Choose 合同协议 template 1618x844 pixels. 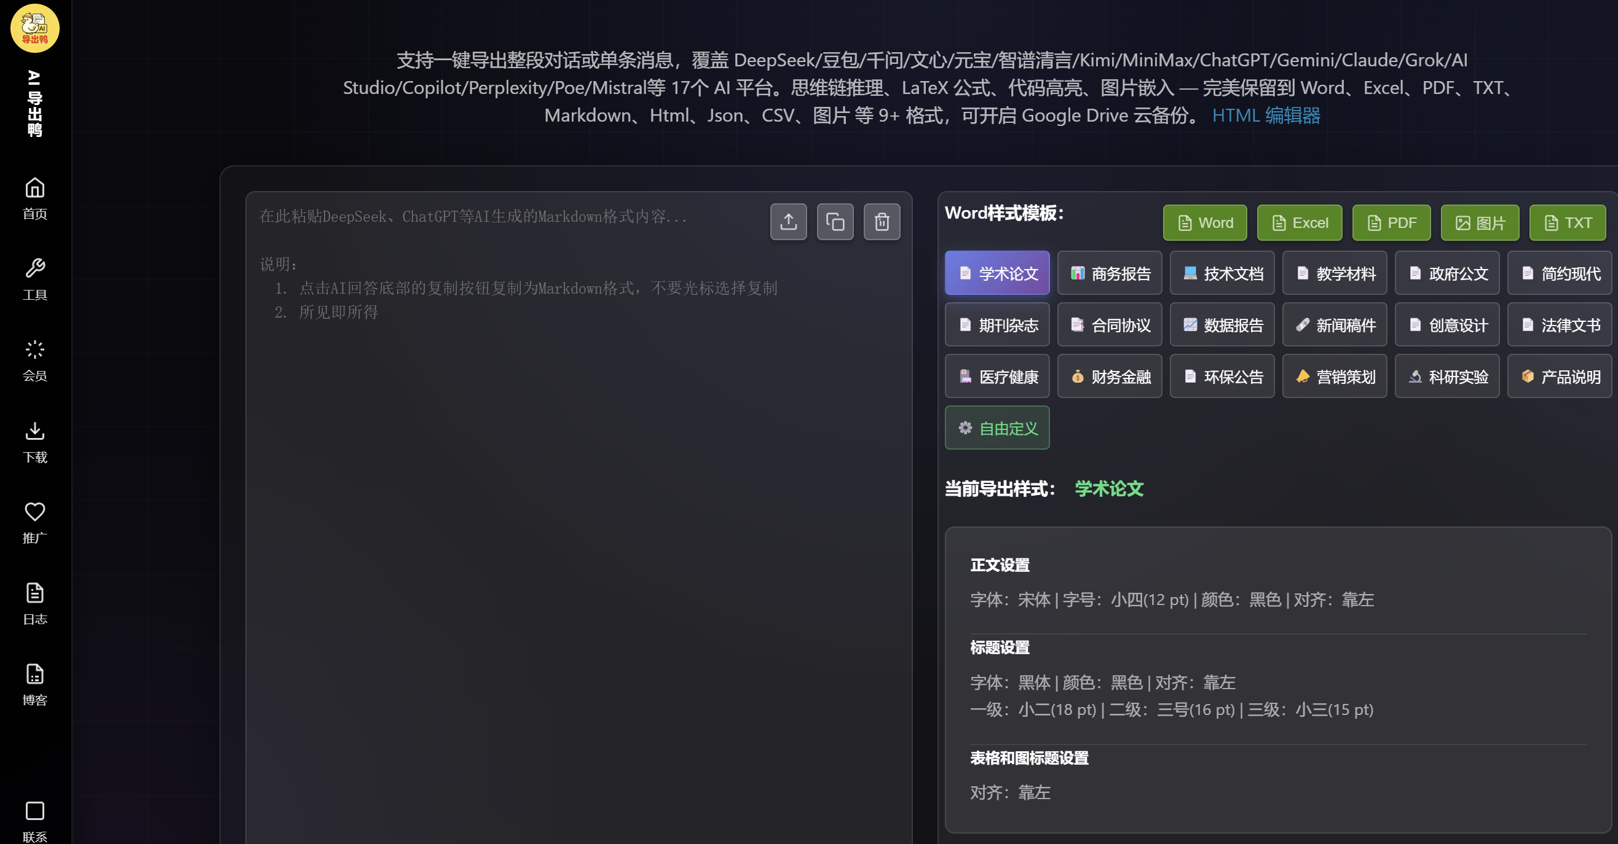coord(1109,324)
